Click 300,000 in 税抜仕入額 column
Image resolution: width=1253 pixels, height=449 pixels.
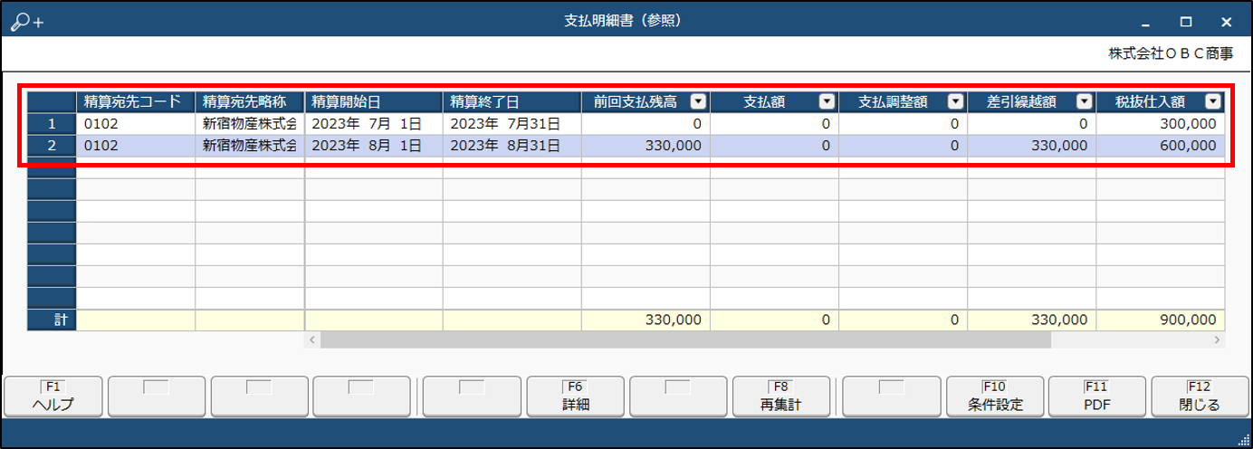click(1161, 123)
